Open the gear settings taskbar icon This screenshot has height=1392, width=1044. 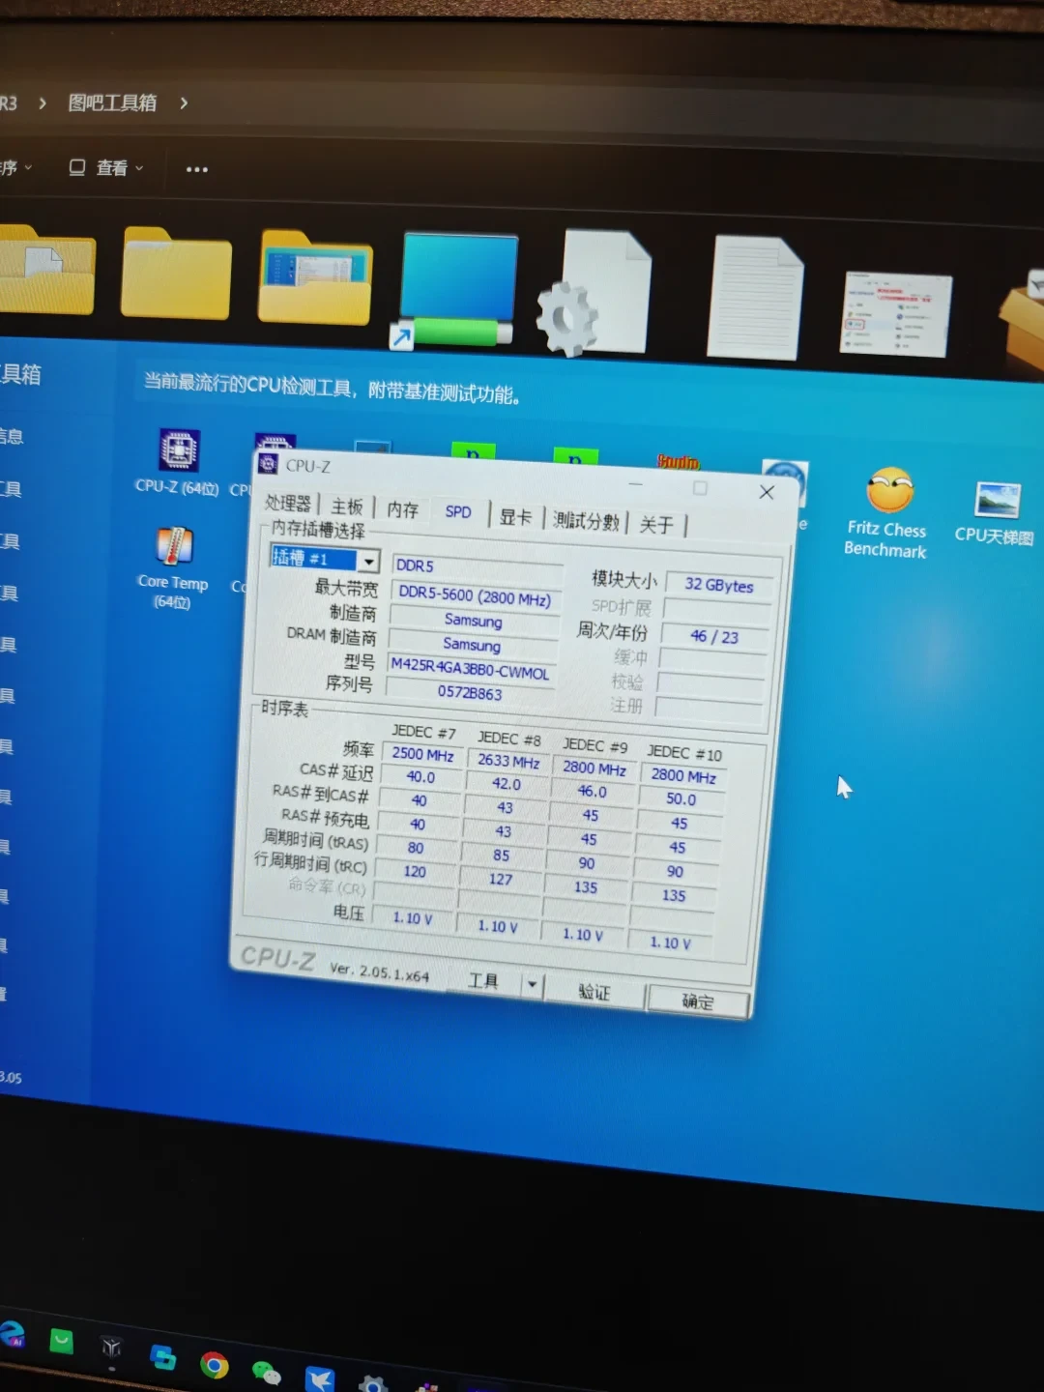pos(373,1383)
